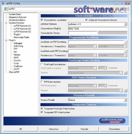Toggle Temporäre PostScript-Datei löschen

pos(42,109)
